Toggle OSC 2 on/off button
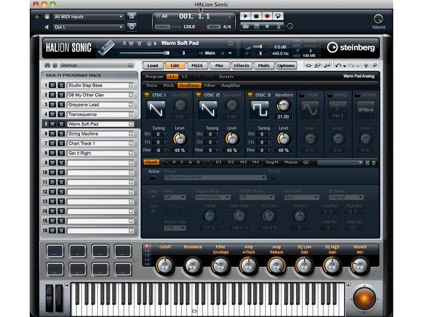The height and width of the screenshot is (317, 423). pos(198,95)
